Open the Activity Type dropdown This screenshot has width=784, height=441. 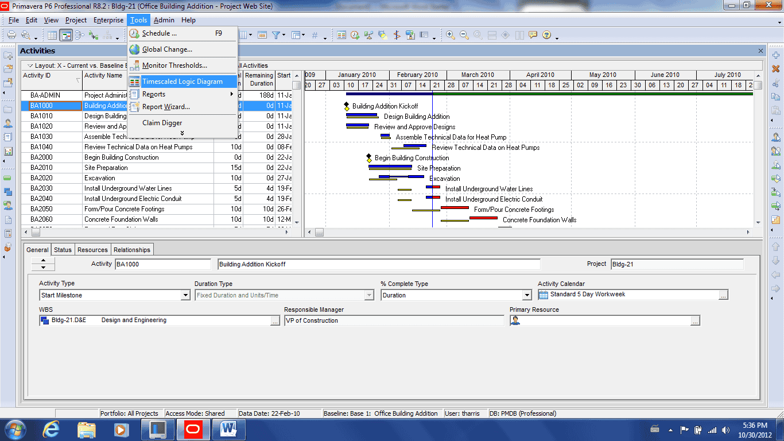point(185,295)
